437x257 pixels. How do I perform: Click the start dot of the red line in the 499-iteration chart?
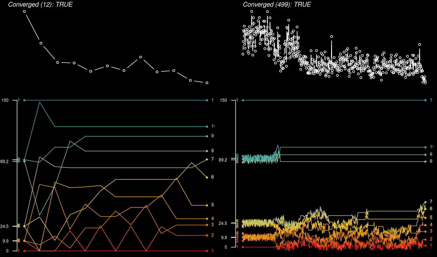[243, 247]
